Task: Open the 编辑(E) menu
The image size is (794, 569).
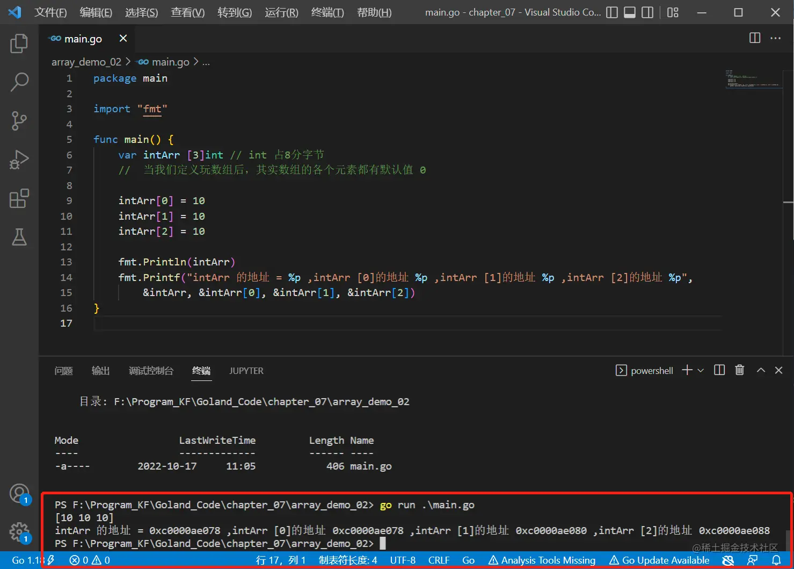Action: [x=96, y=12]
